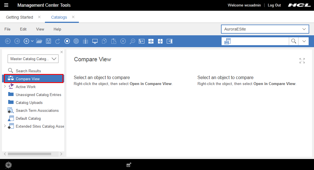Click the Refresh toolbar icon
Image resolution: width=314 pixels, height=170 pixels.
(x=58, y=41)
